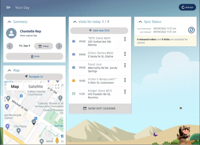The height and width of the screenshot is (145, 200).
Task: Open options for NTO Store #201
Action: coord(125,39)
